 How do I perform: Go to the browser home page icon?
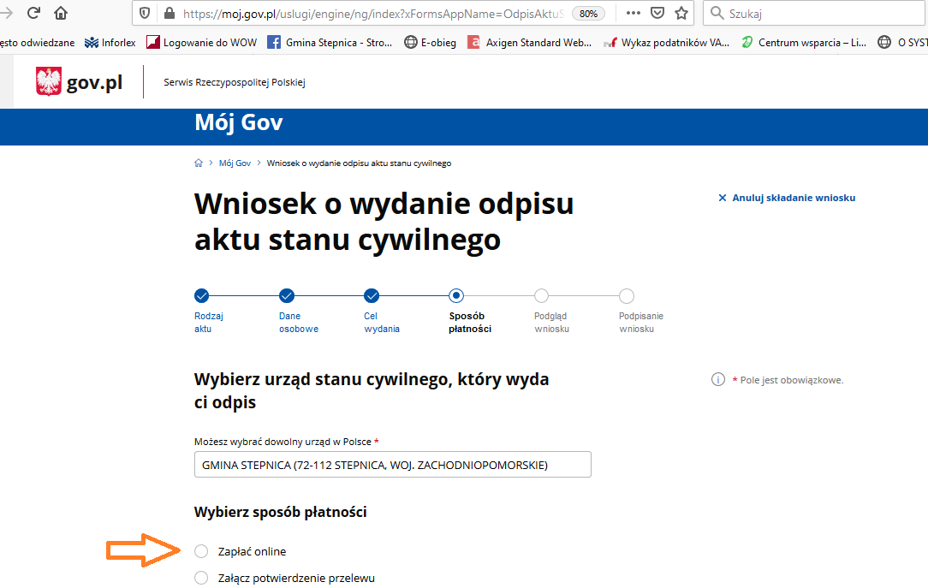pyautogui.click(x=61, y=13)
